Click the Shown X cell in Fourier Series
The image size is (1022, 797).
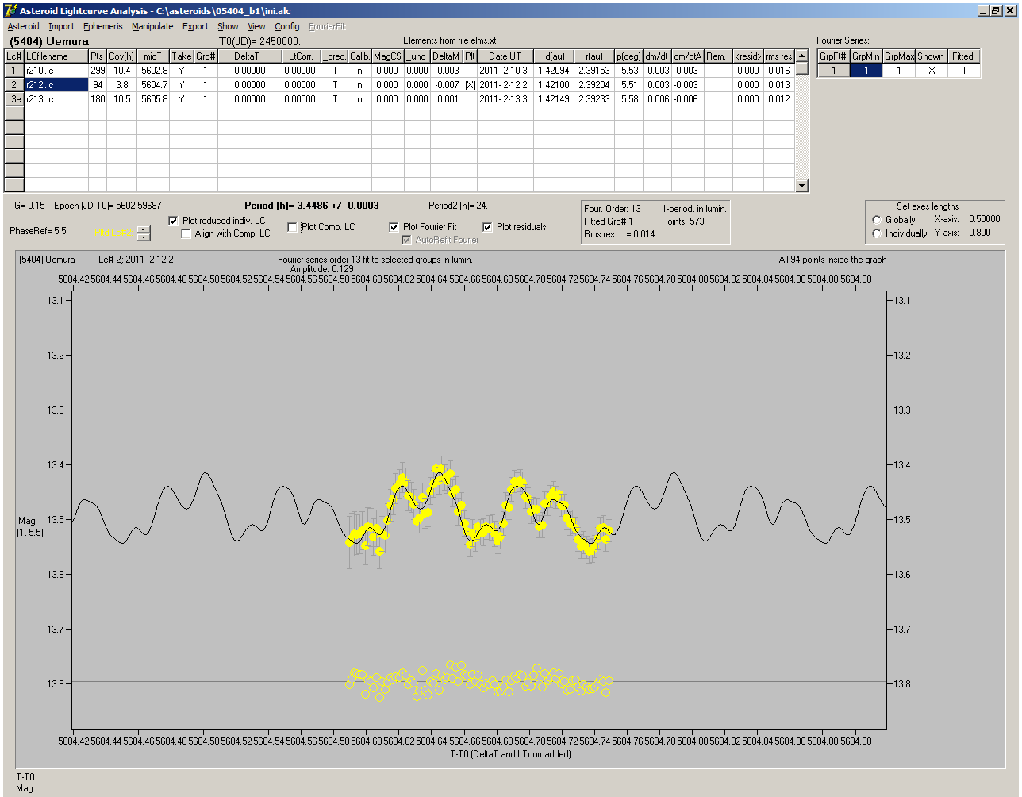click(931, 71)
